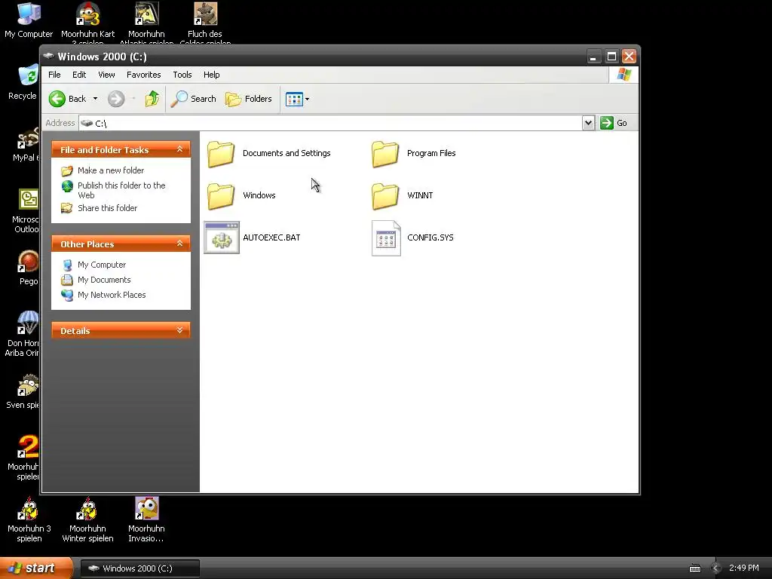Select the AUTOEXEC.BAT file icon

[222, 237]
